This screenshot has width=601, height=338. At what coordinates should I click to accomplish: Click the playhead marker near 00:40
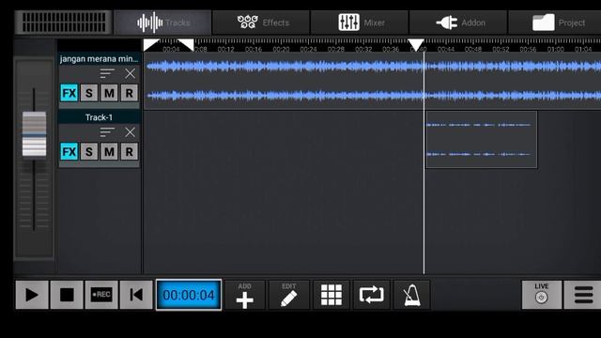pos(416,45)
